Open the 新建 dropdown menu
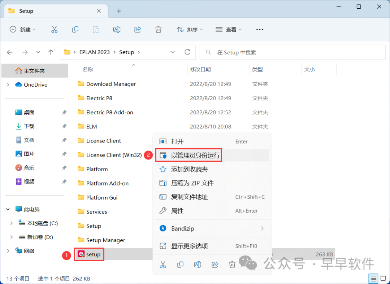Viewport: 390px width, 284px height. click(23, 30)
